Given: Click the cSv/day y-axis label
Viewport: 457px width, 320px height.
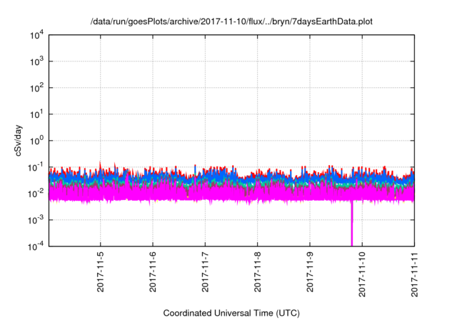Looking at the screenshot, I should point(18,141).
